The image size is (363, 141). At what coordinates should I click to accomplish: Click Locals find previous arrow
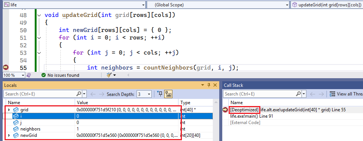click(x=93, y=94)
